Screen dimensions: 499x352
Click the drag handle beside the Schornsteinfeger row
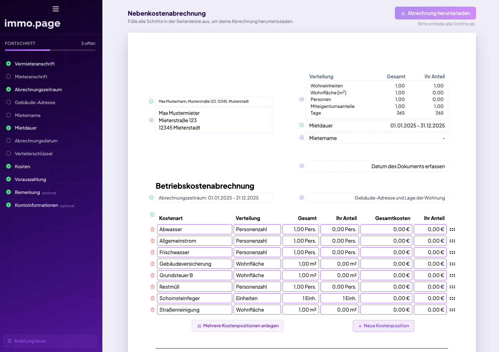(x=452, y=298)
